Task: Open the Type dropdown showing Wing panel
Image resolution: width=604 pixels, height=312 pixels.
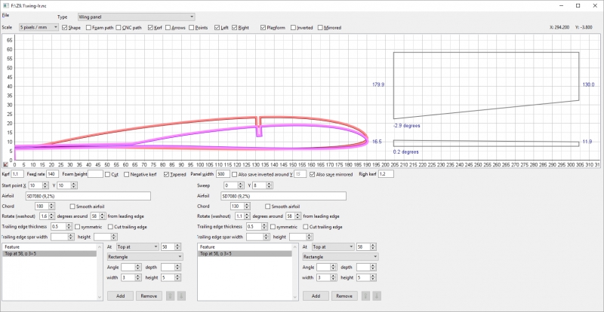Action: pyautogui.click(x=136, y=16)
